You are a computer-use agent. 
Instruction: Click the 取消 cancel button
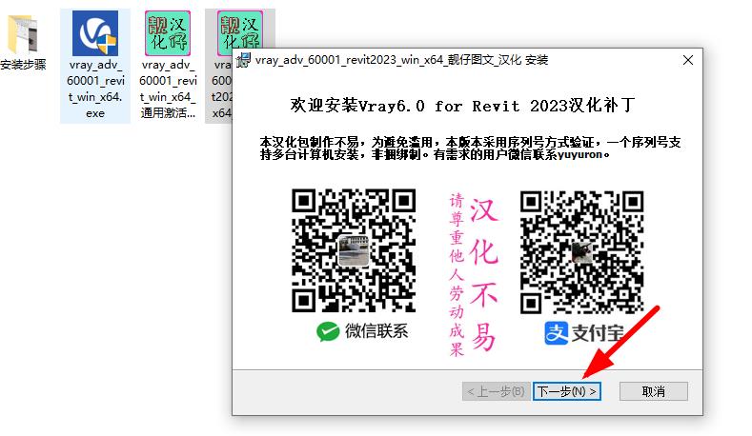pyautogui.click(x=653, y=391)
